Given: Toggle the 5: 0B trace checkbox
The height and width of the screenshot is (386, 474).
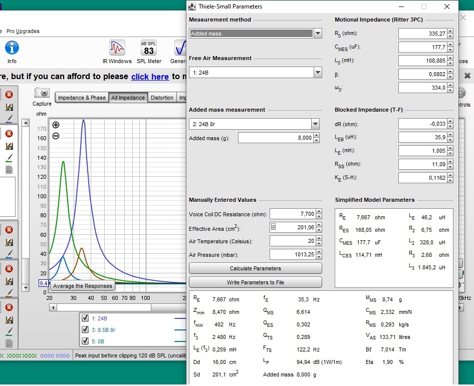Looking at the screenshot, I should (x=85, y=341).
